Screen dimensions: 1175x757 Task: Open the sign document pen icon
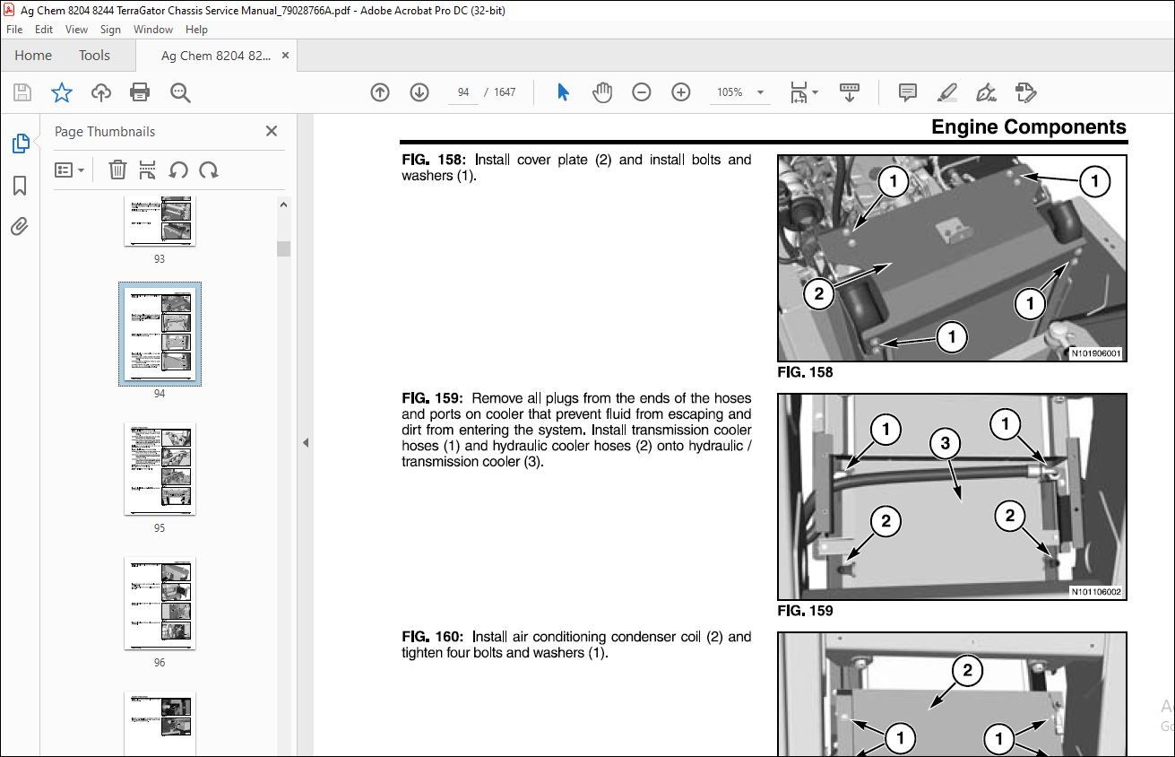click(986, 92)
